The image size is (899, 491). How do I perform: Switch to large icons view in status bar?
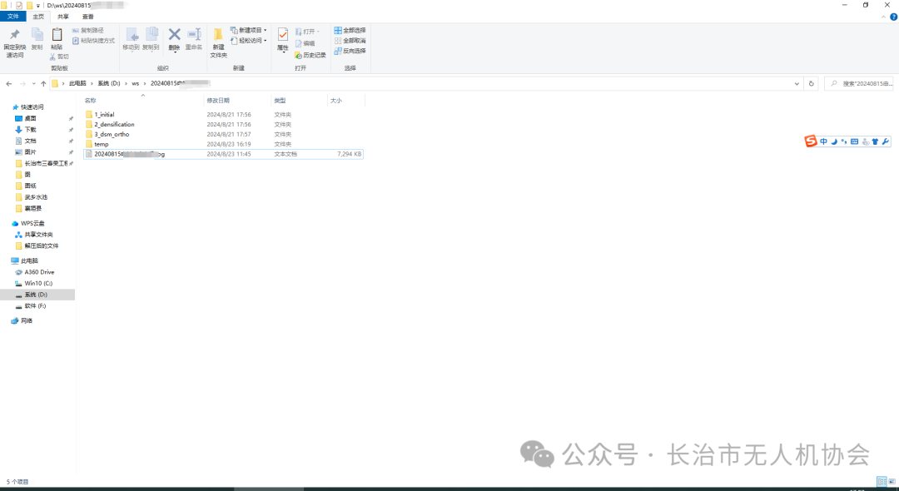pos(892,481)
